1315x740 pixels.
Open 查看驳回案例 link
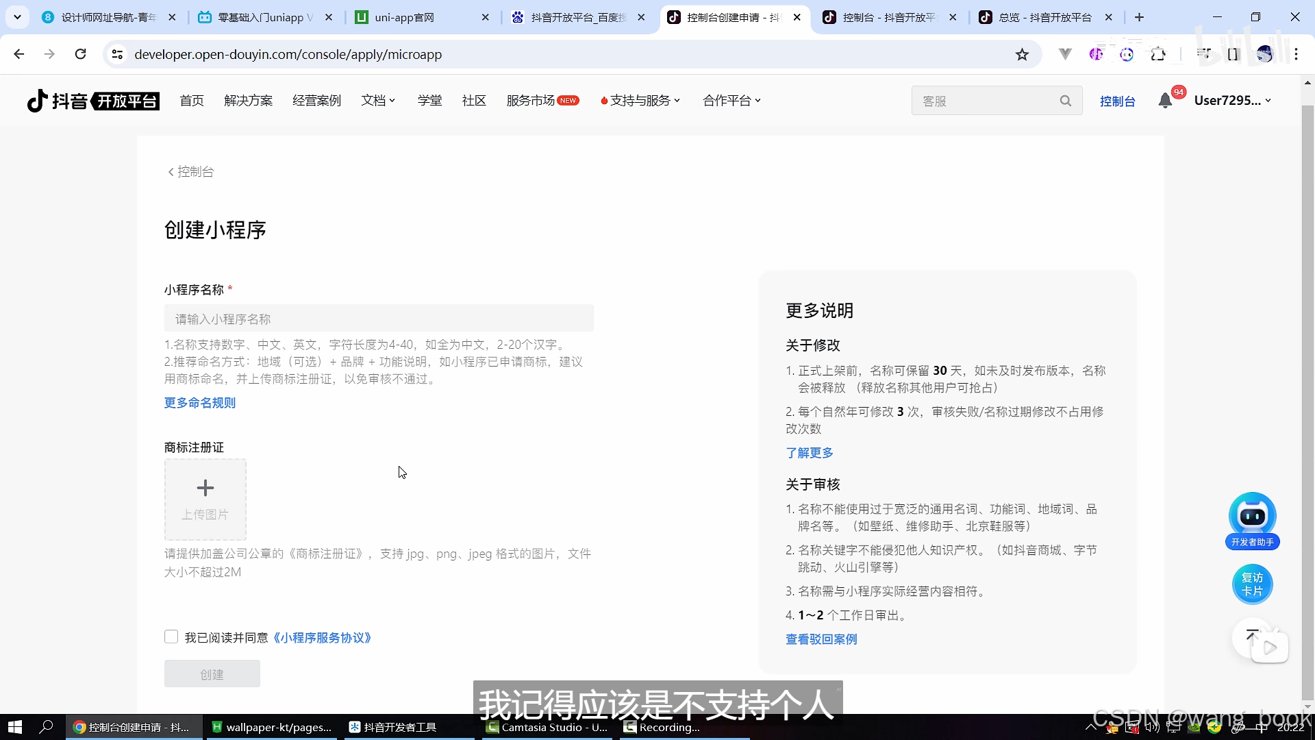tap(821, 639)
